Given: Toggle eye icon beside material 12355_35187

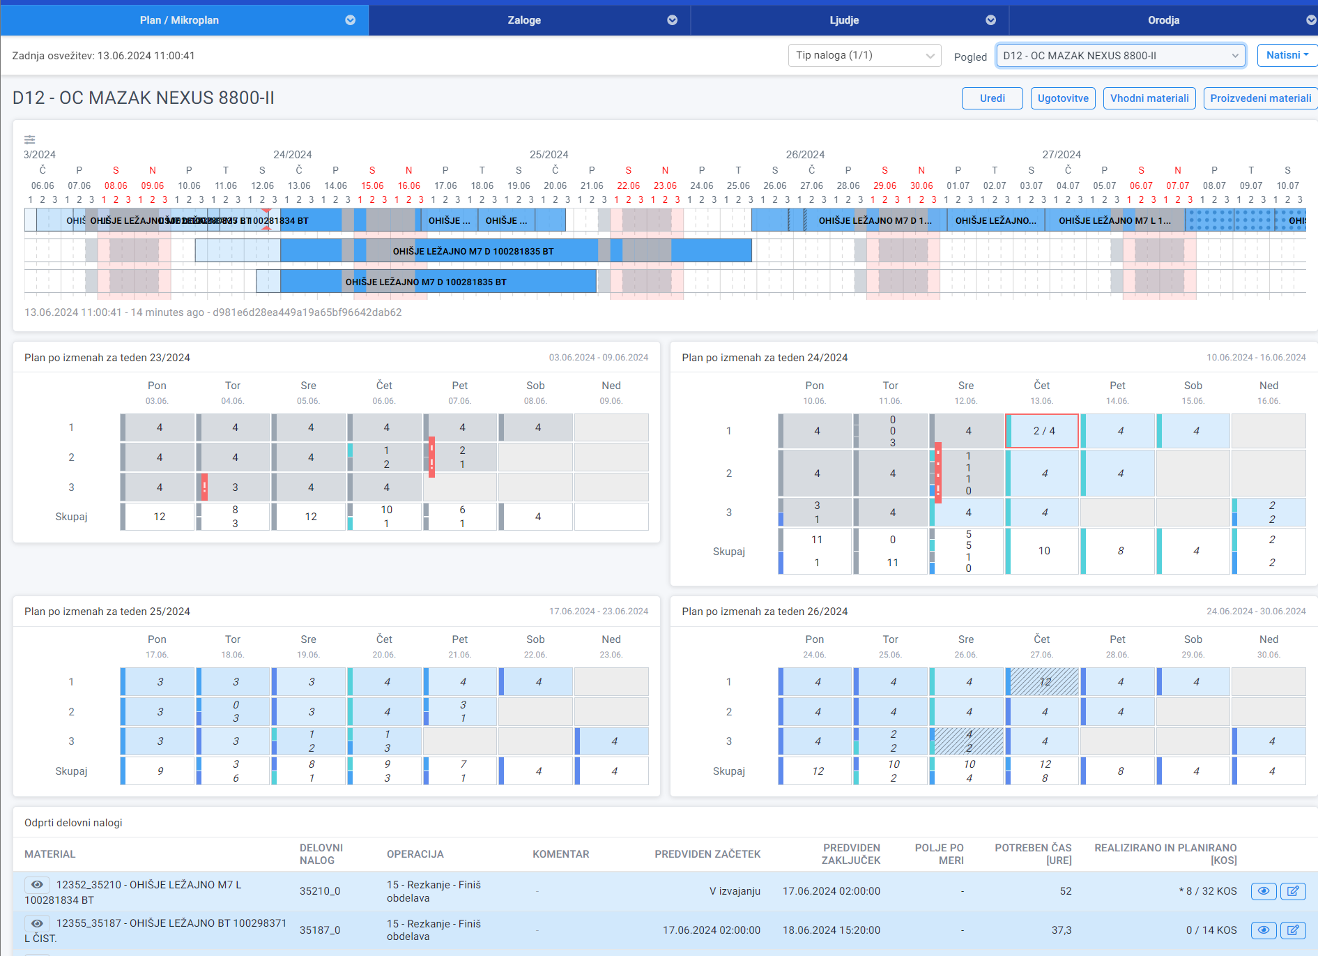Looking at the screenshot, I should 38,923.
